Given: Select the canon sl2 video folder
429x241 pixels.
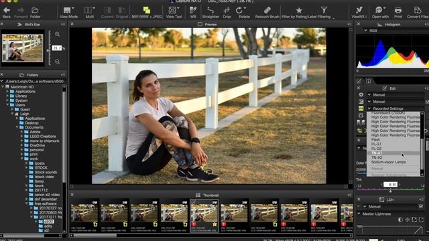Looking at the screenshot, I should pyautogui.click(x=47, y=195).
